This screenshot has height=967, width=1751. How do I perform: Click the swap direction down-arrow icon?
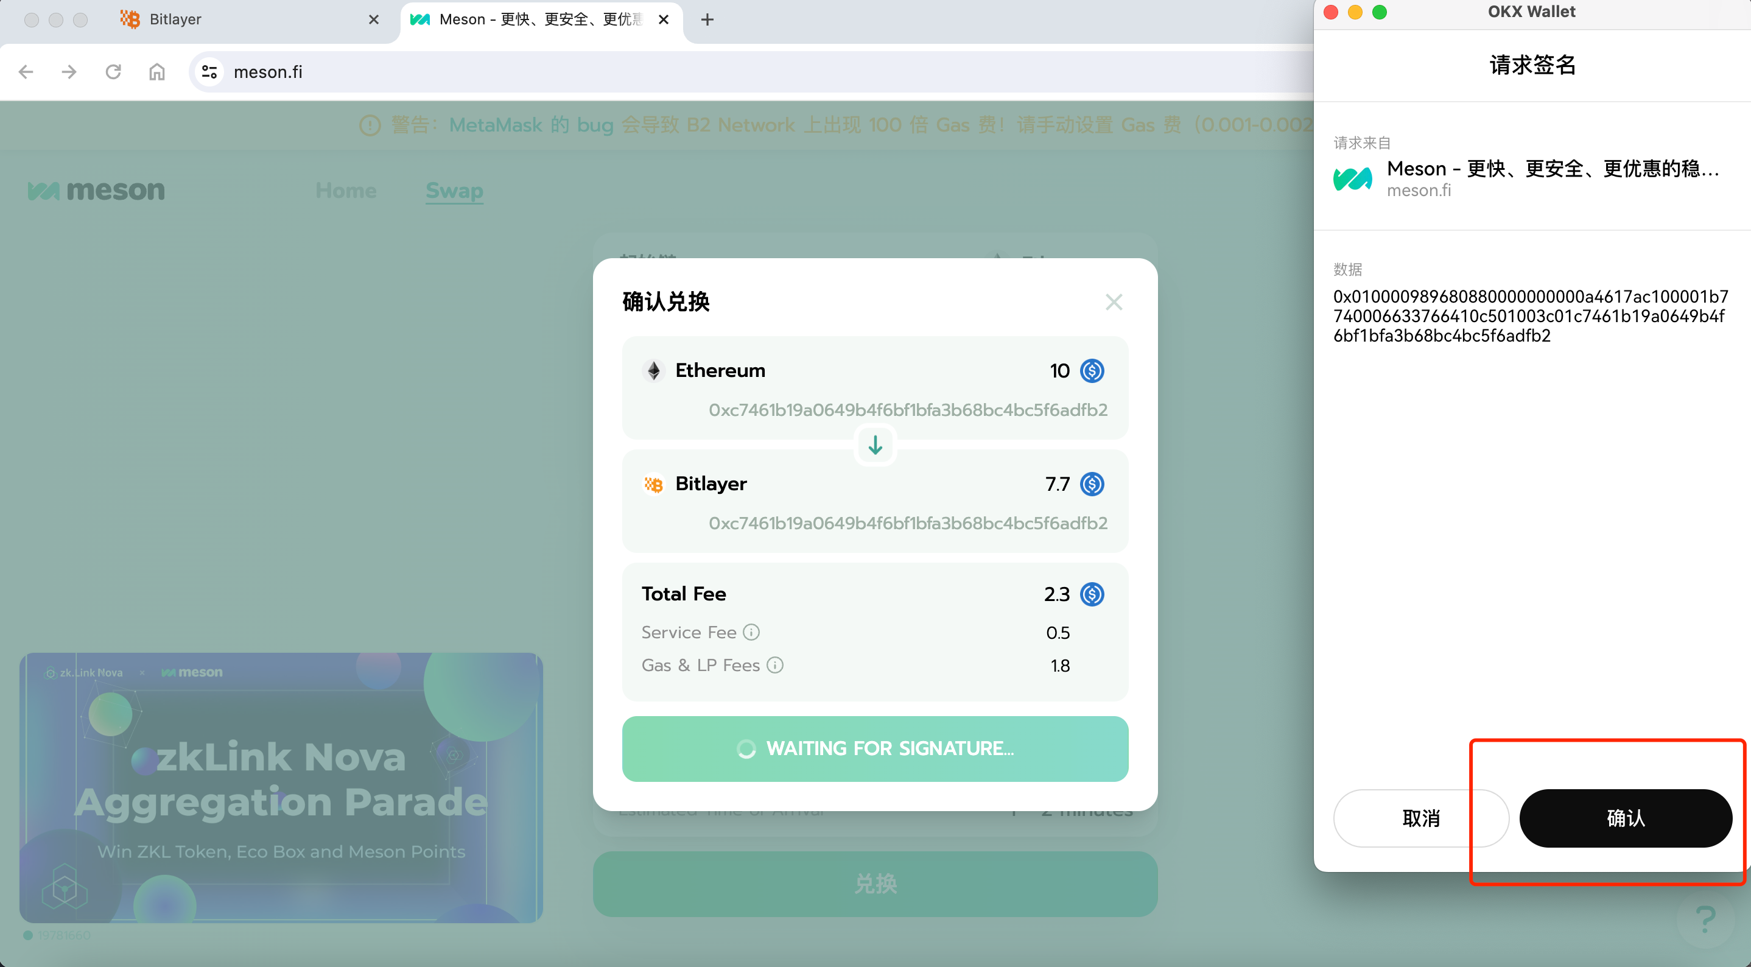click(875, 445)
